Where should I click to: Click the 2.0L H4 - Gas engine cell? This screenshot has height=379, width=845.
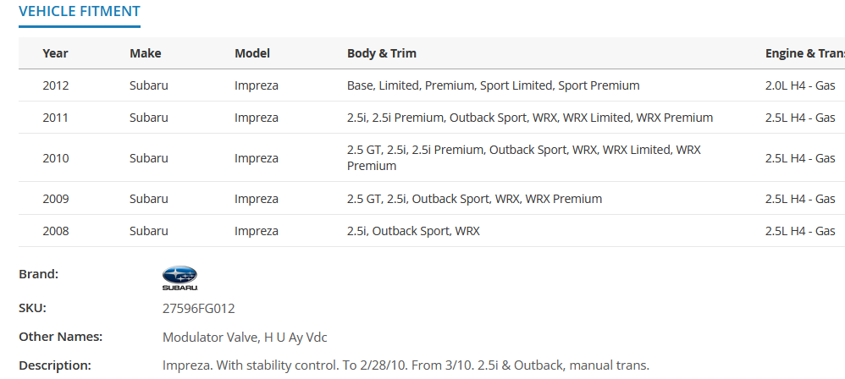coord(800,85)
